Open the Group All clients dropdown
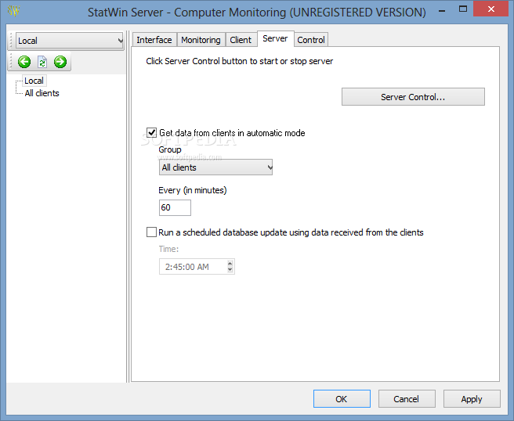 click(x=215, y=167)
